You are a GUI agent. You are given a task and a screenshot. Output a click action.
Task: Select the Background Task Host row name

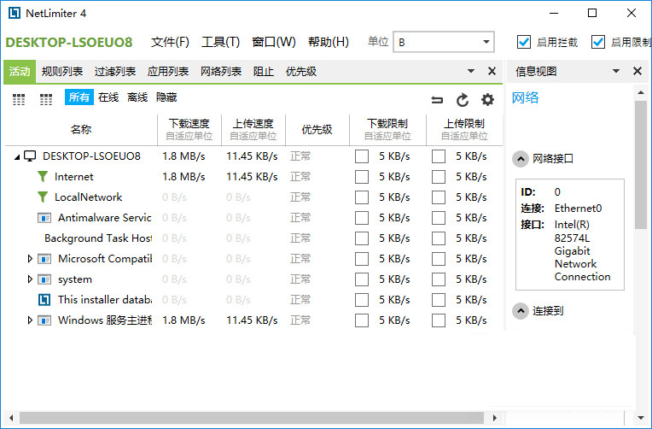coord(98,238)
